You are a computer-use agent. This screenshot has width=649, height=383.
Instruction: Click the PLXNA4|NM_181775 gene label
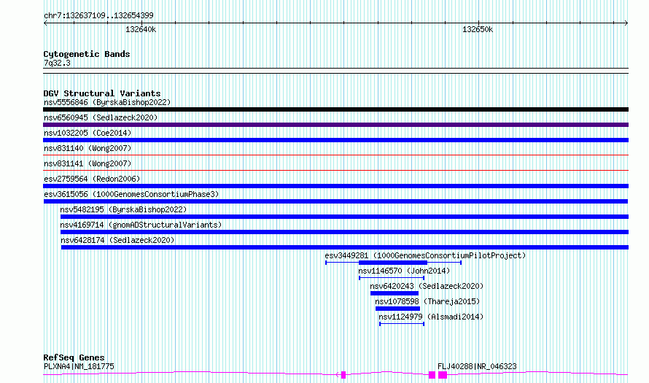click(x=79, y=366)
